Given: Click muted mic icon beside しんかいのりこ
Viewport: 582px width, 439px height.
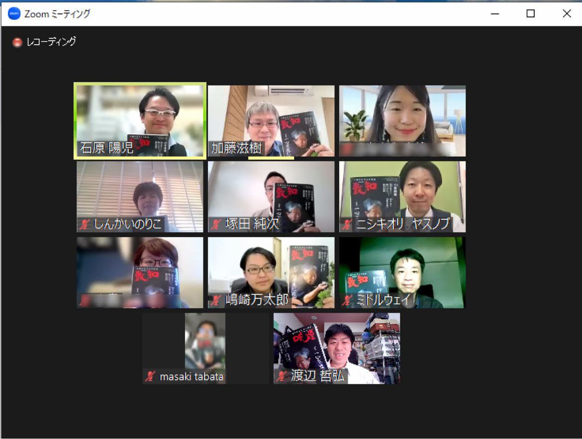Looking at the screenshot, I should click(x=85, y=224).
